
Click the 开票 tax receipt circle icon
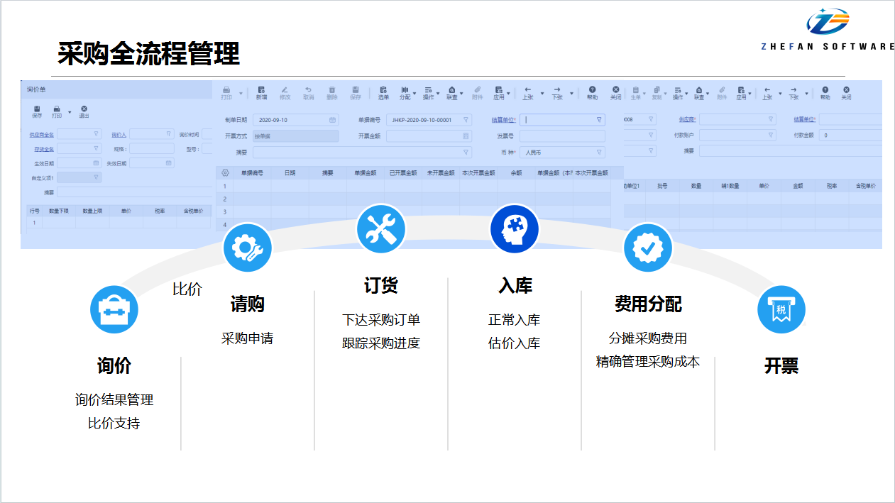(x=781, y=309)
